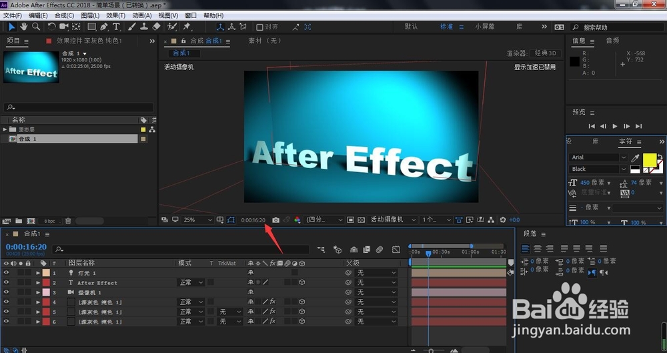The width and height of the screenshot is (667, 353).
Task: Open the 文件(F) menu
Action: (x=12, y=15)
